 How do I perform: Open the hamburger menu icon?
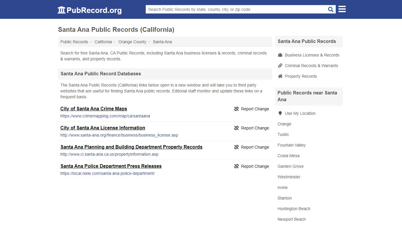pyautogui.click(x=342, y=9)
